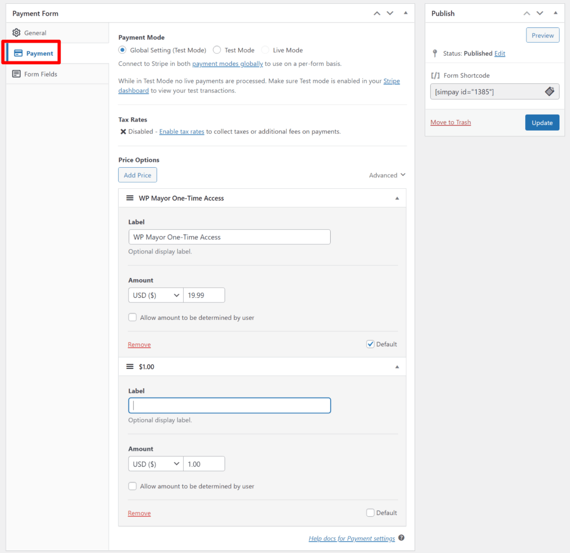This screenshot has height=553, width=570.
Task: Click the Form Shortcode bracket icon
Action: tap(435, 76)
